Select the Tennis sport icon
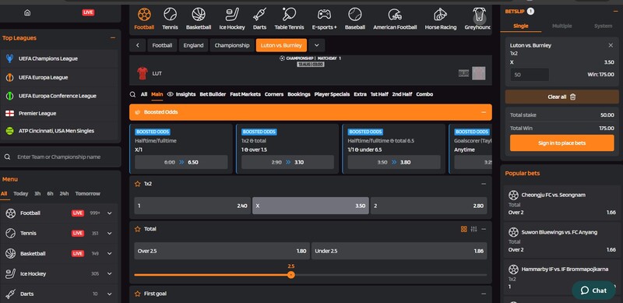Image resolution: width=623 pixels, height=303 pixels. [170, 14]
